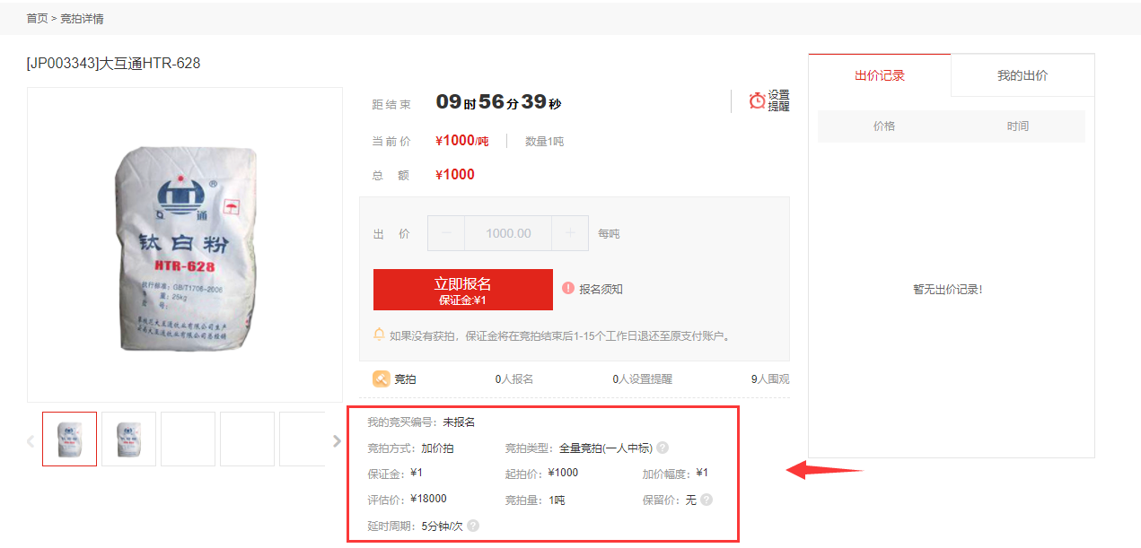The width and height of the screenshot is (1141, 548).
Task: Click help icon beside 保留价 无
Action: 707,500
